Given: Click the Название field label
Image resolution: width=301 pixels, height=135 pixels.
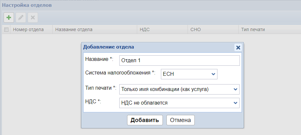Looking at the screenshot, I should click(x=99, y=59).
